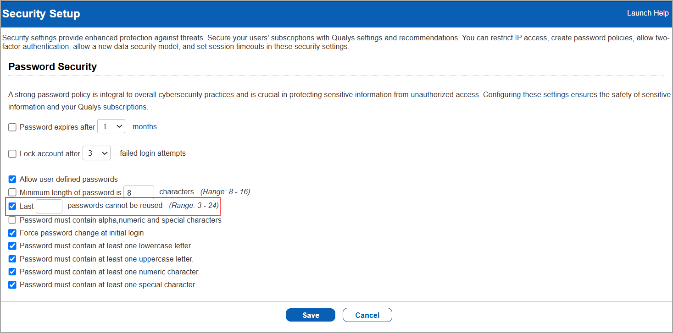Enable the Lock account after checkbox
Image resolution: width=673 pixels, height=333 pixels.
click(12, 154)
